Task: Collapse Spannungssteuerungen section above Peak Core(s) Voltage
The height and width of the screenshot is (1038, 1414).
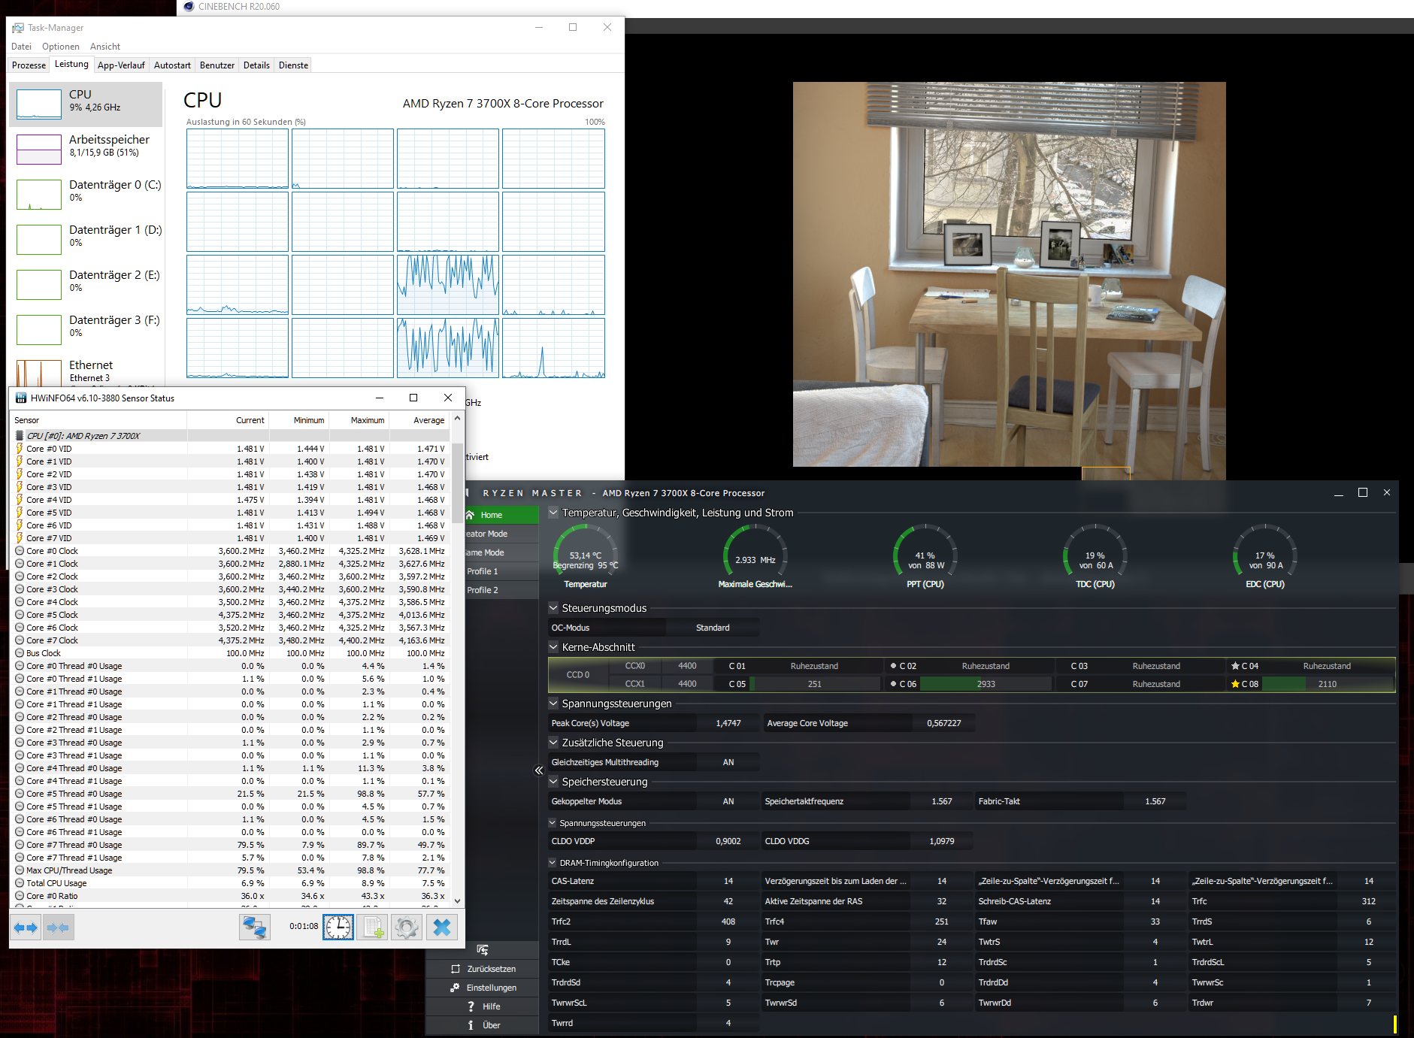Action: [x=553, y=704]
